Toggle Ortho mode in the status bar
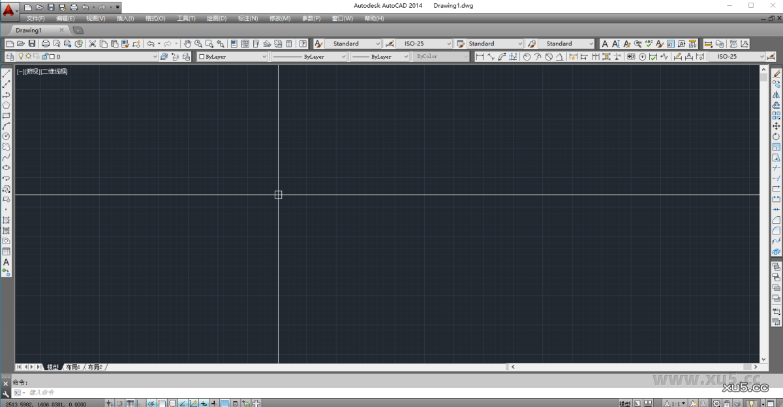 [139, 402]
